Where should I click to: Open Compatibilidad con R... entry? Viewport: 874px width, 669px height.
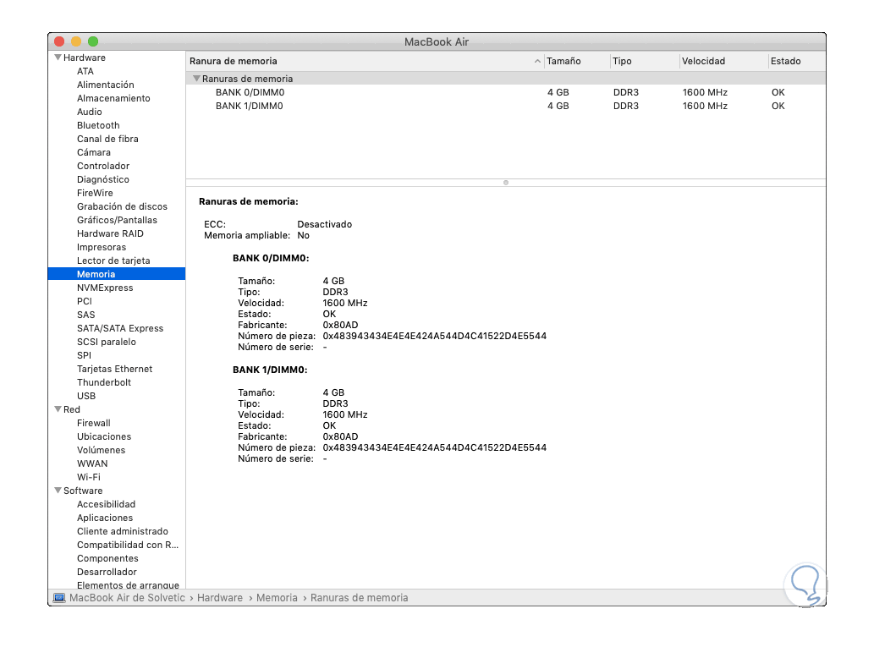(x=128, y=545)
